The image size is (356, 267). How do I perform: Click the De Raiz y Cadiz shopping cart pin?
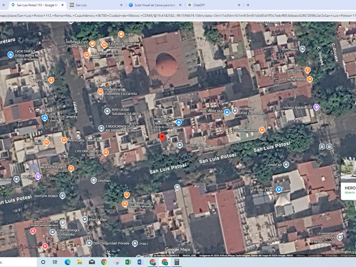[x=278, y=189]
